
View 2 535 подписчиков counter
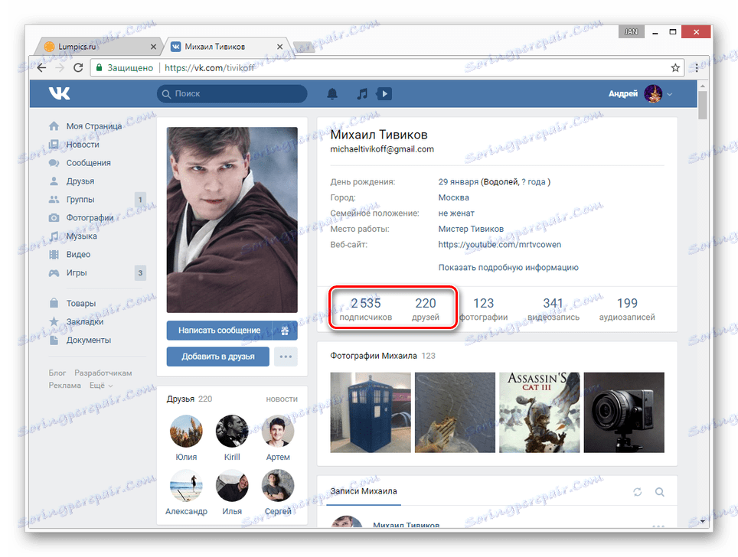pyautogui.click(x=366, y=309)
